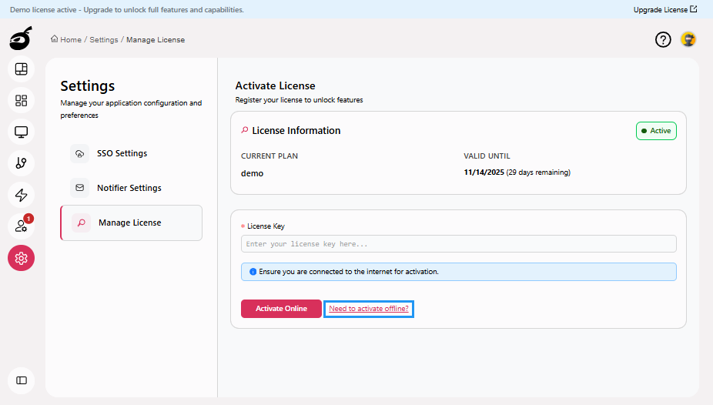Image resolution: width=713 pixels, height=405 pixels.
Task: Go to Home in breadcrumb
Action: 71,39
